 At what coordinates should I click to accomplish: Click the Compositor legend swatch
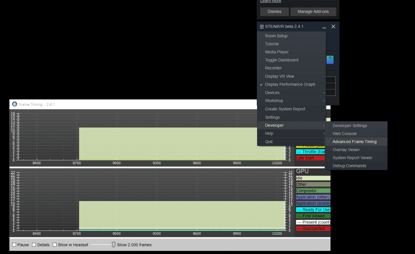(313, 191)
